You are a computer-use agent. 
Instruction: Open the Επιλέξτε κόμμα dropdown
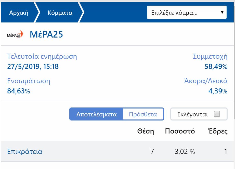(187, 13)
